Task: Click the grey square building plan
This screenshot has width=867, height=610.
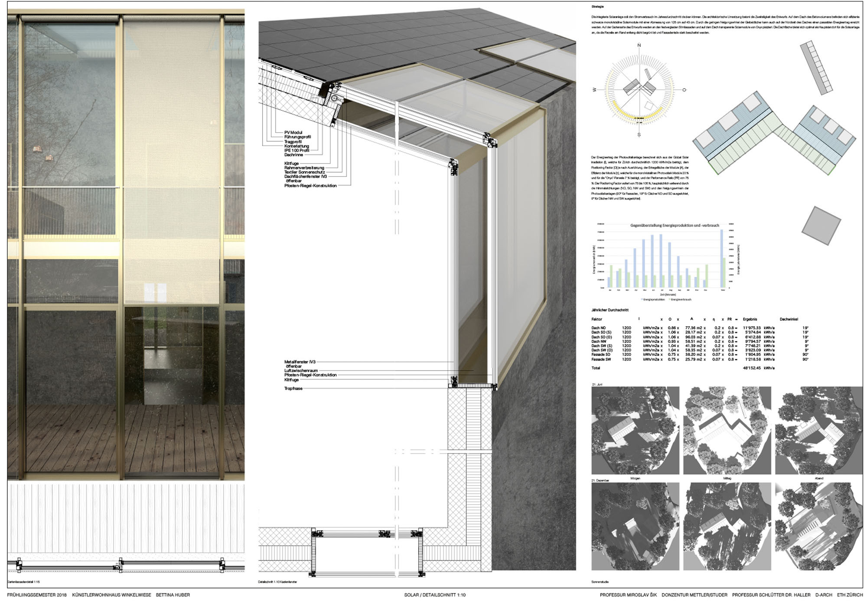Action: 821,226
